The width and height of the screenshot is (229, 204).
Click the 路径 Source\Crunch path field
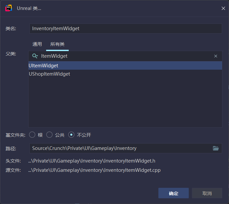(126, 148)
